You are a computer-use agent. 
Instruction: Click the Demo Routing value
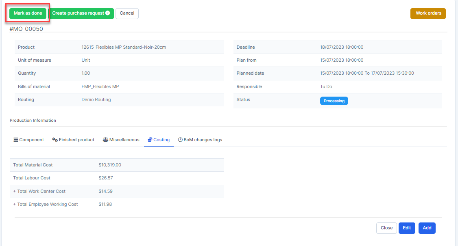[x=96, y=99]
